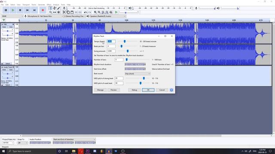Click the Preview button in Rhythm Track

tap(113, 90)
